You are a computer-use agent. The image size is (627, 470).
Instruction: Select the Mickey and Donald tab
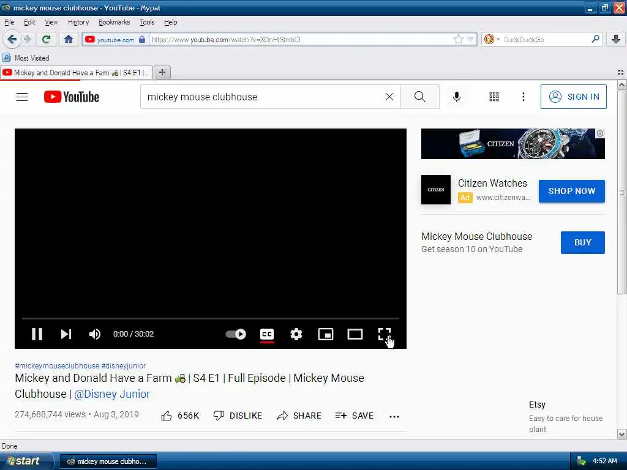76,73
